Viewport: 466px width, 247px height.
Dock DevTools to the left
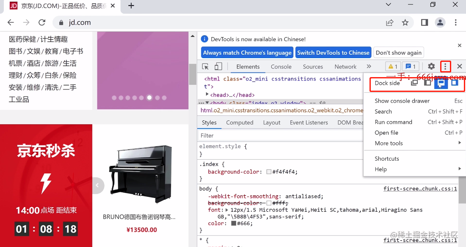click(427, 83)
